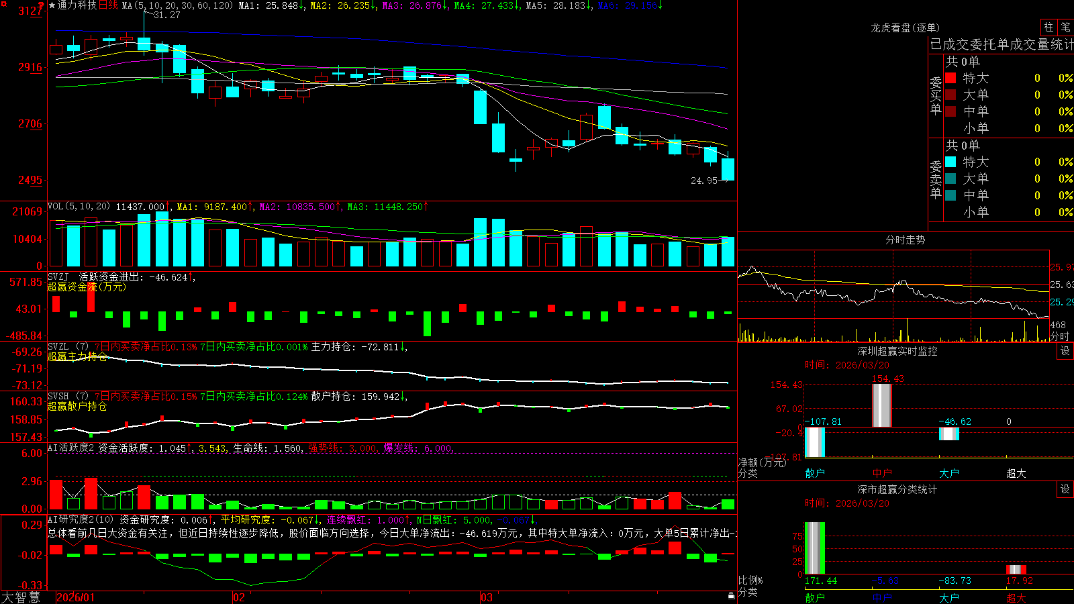Click the favorite star beside 通力科技
Image resolution: width=1074 pixels, height=604 pixels.
click(52, 5)
